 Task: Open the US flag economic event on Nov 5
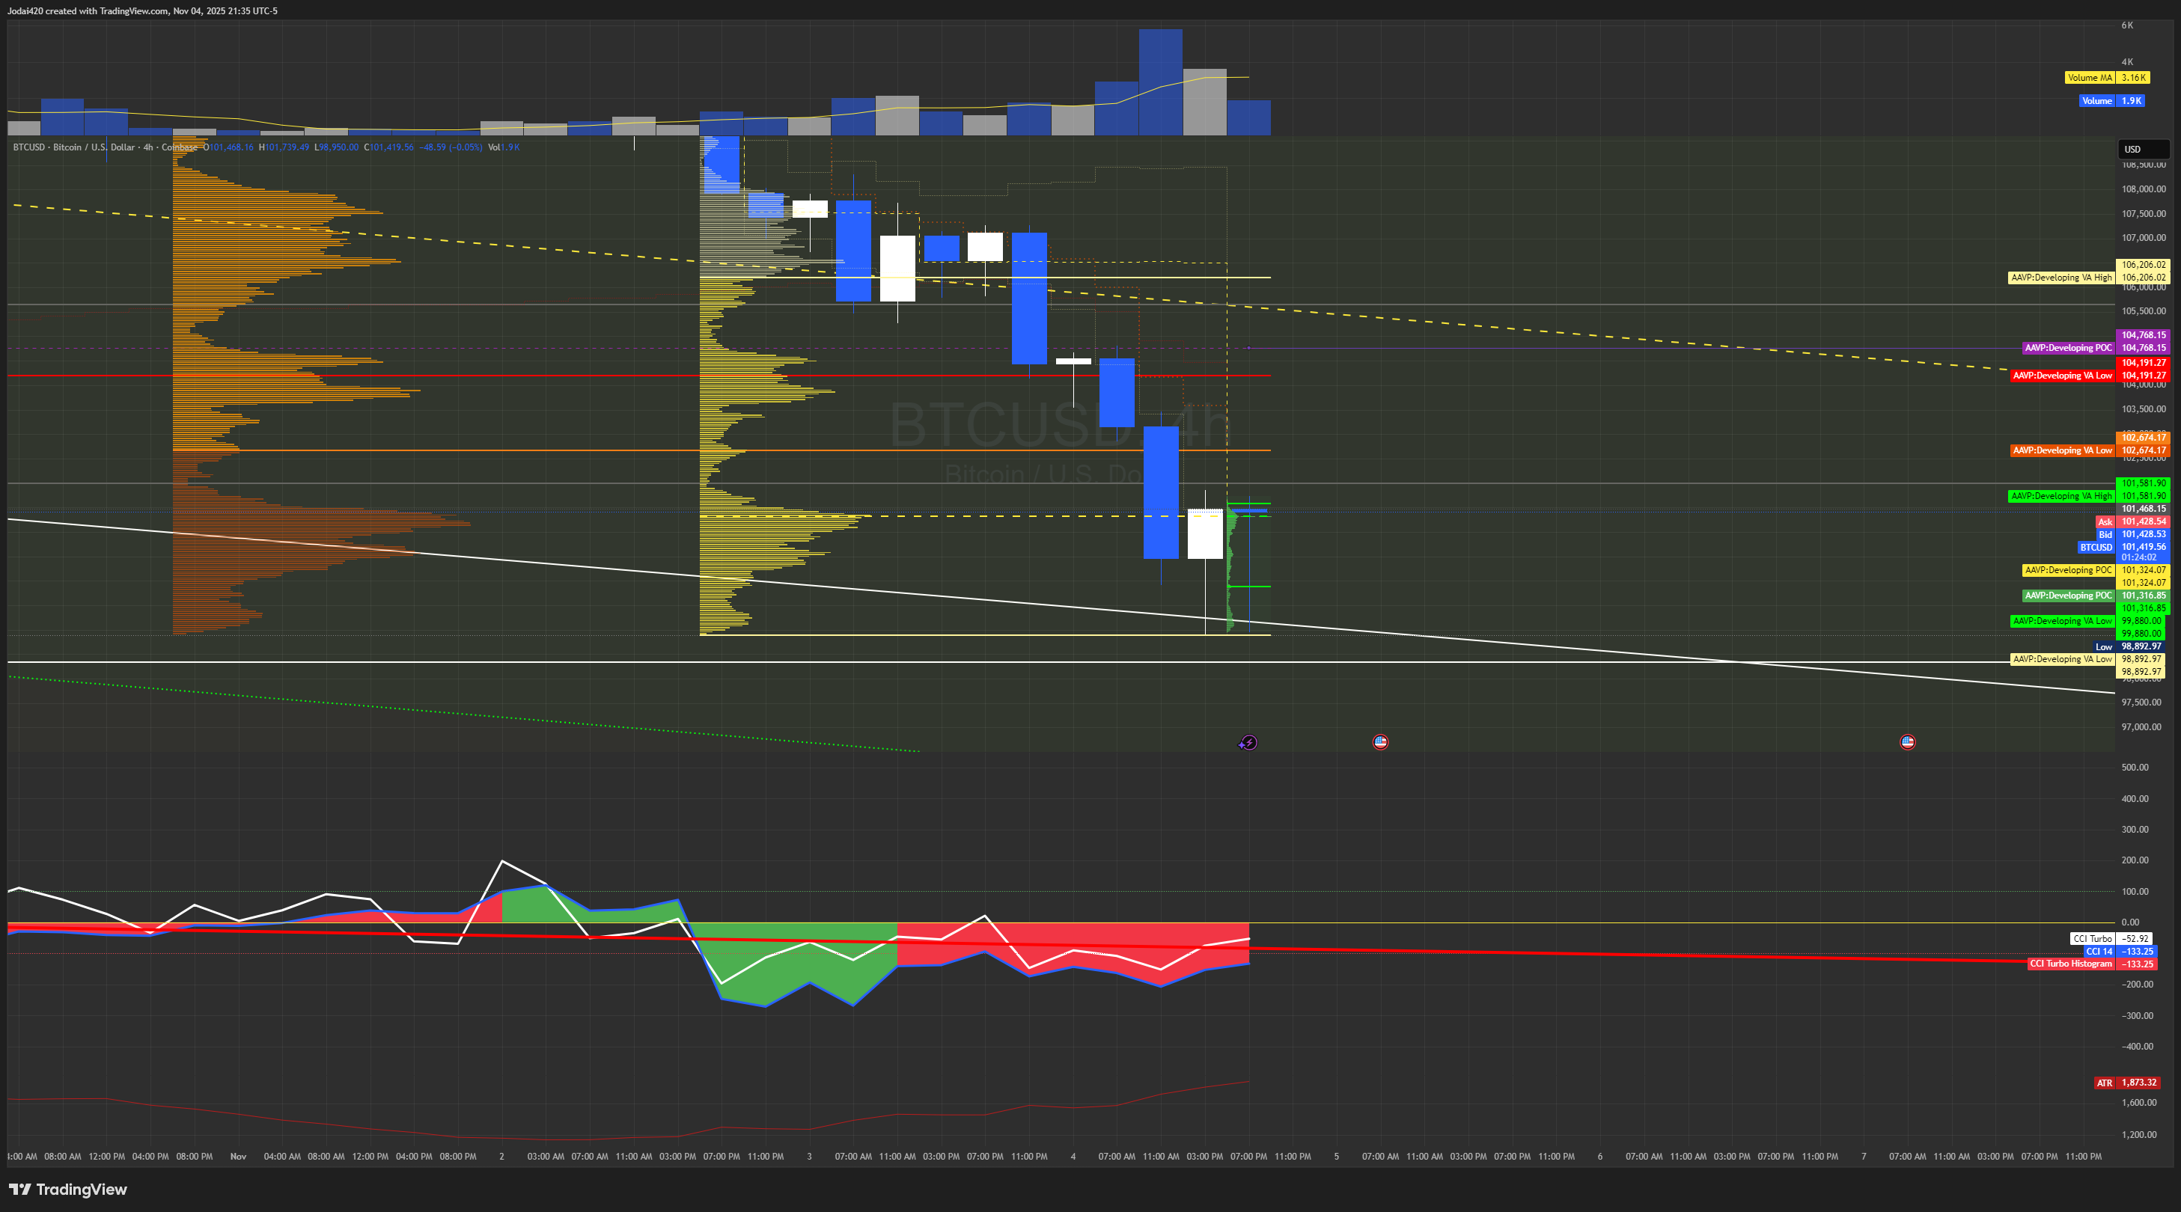pos(1380,741)
